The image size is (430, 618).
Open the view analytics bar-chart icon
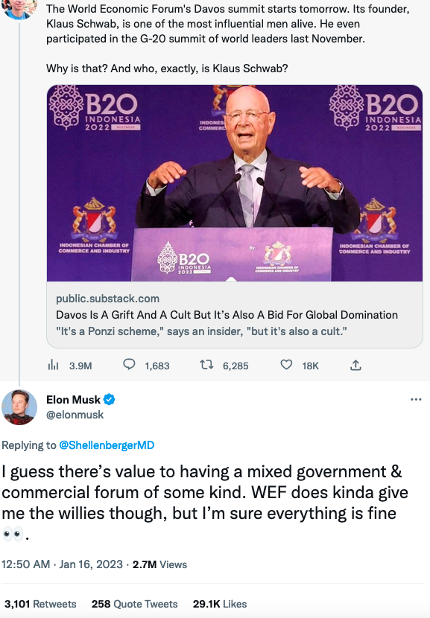point(53,366)
